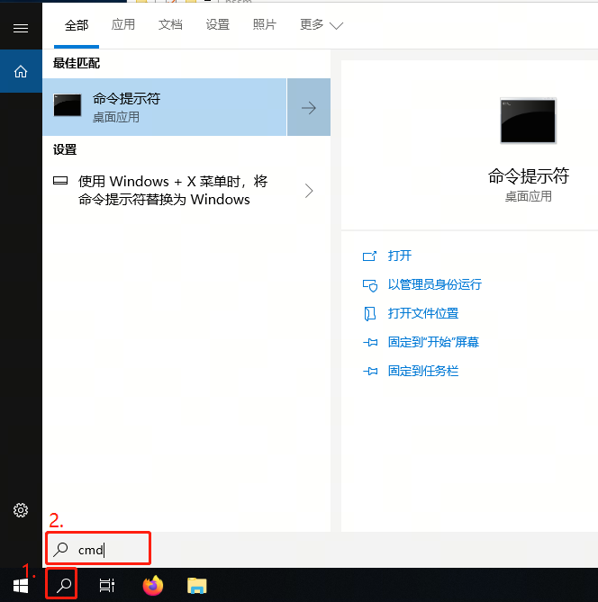Viewport: 598px width, 602px height.
Task: Switch to the 文档 tab
Action: (x=170, y=24)
